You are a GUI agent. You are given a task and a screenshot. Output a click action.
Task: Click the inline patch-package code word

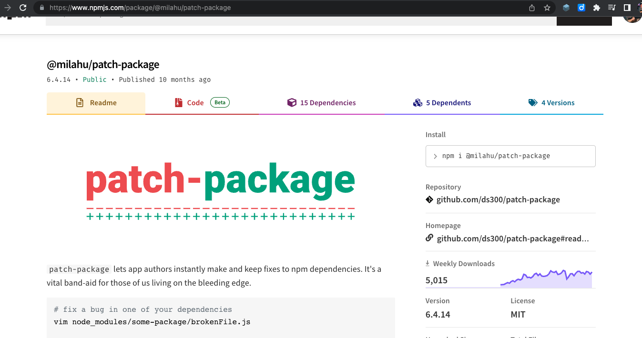click(79, 269)
